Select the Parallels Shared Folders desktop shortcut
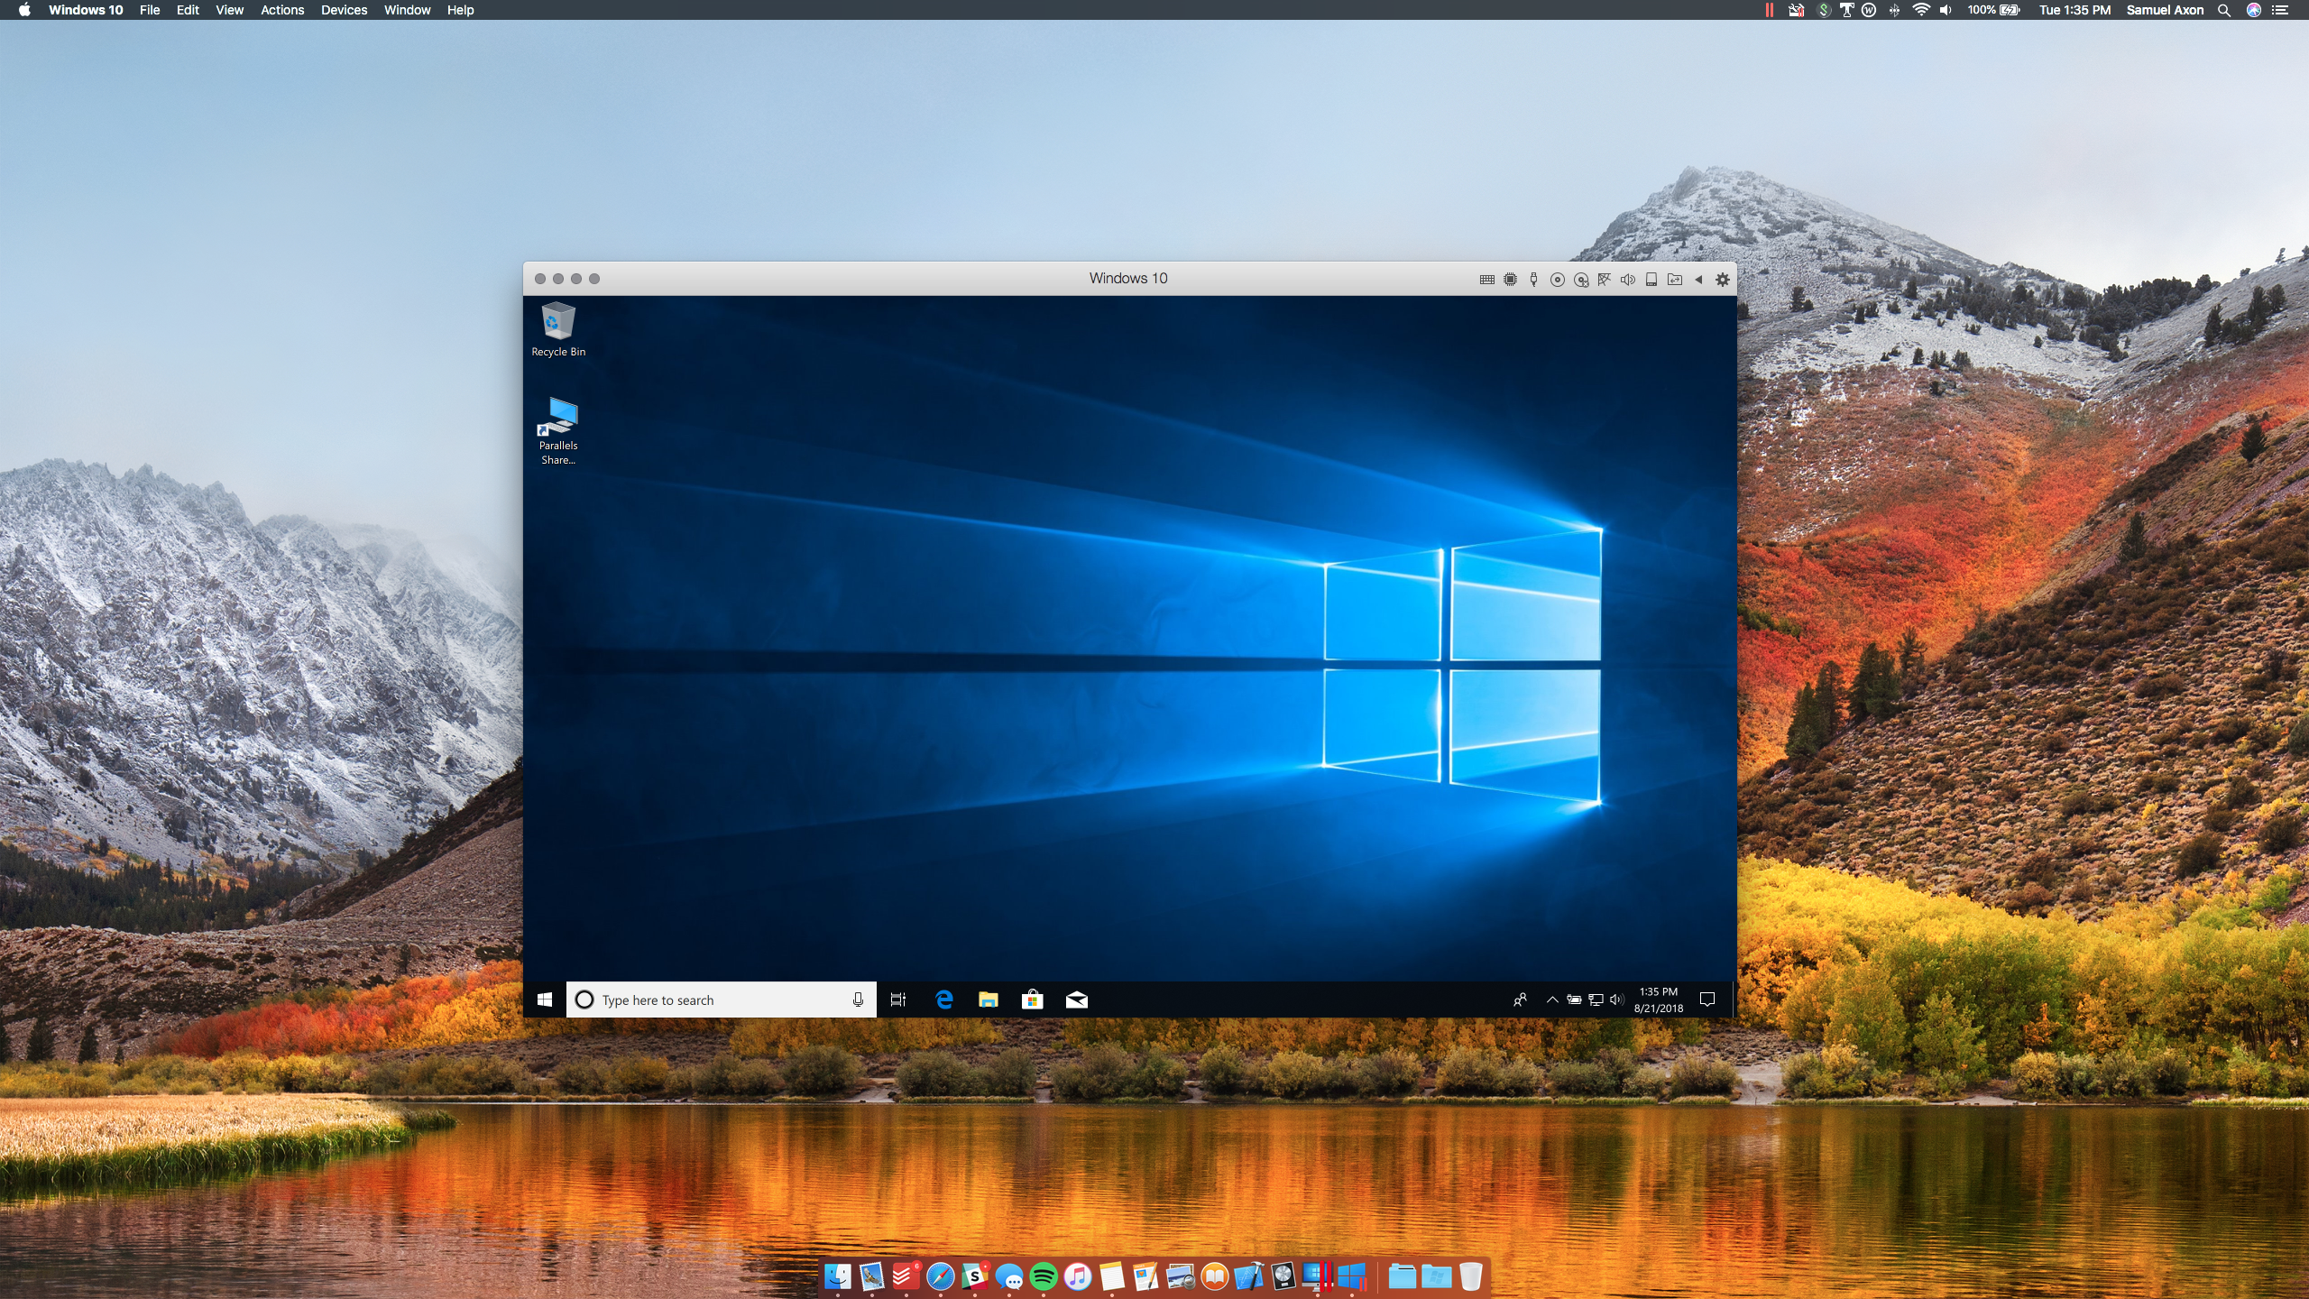2309x1299 pixels. pyautogui.click(x=558, y=431)
